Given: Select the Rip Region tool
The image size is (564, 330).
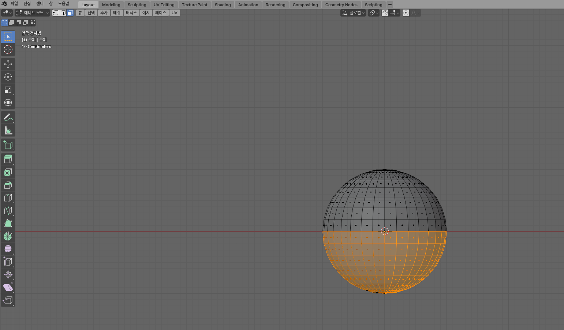Looking at the screenshot, I should 8,300.
